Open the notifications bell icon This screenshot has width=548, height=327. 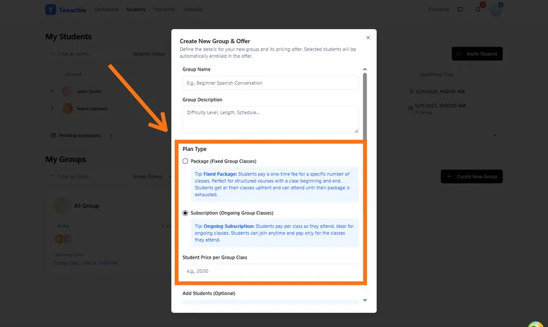click(478, 9)
